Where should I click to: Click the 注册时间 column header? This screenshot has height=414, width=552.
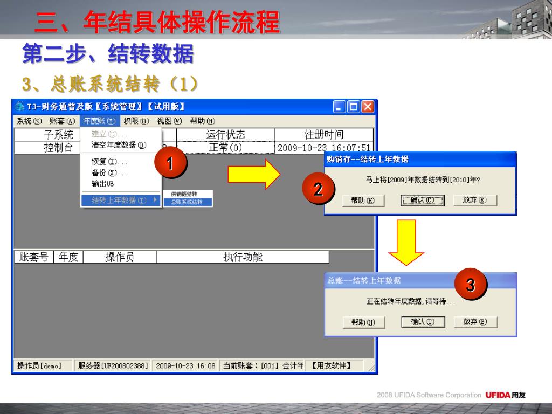click(x=324, y=134)
